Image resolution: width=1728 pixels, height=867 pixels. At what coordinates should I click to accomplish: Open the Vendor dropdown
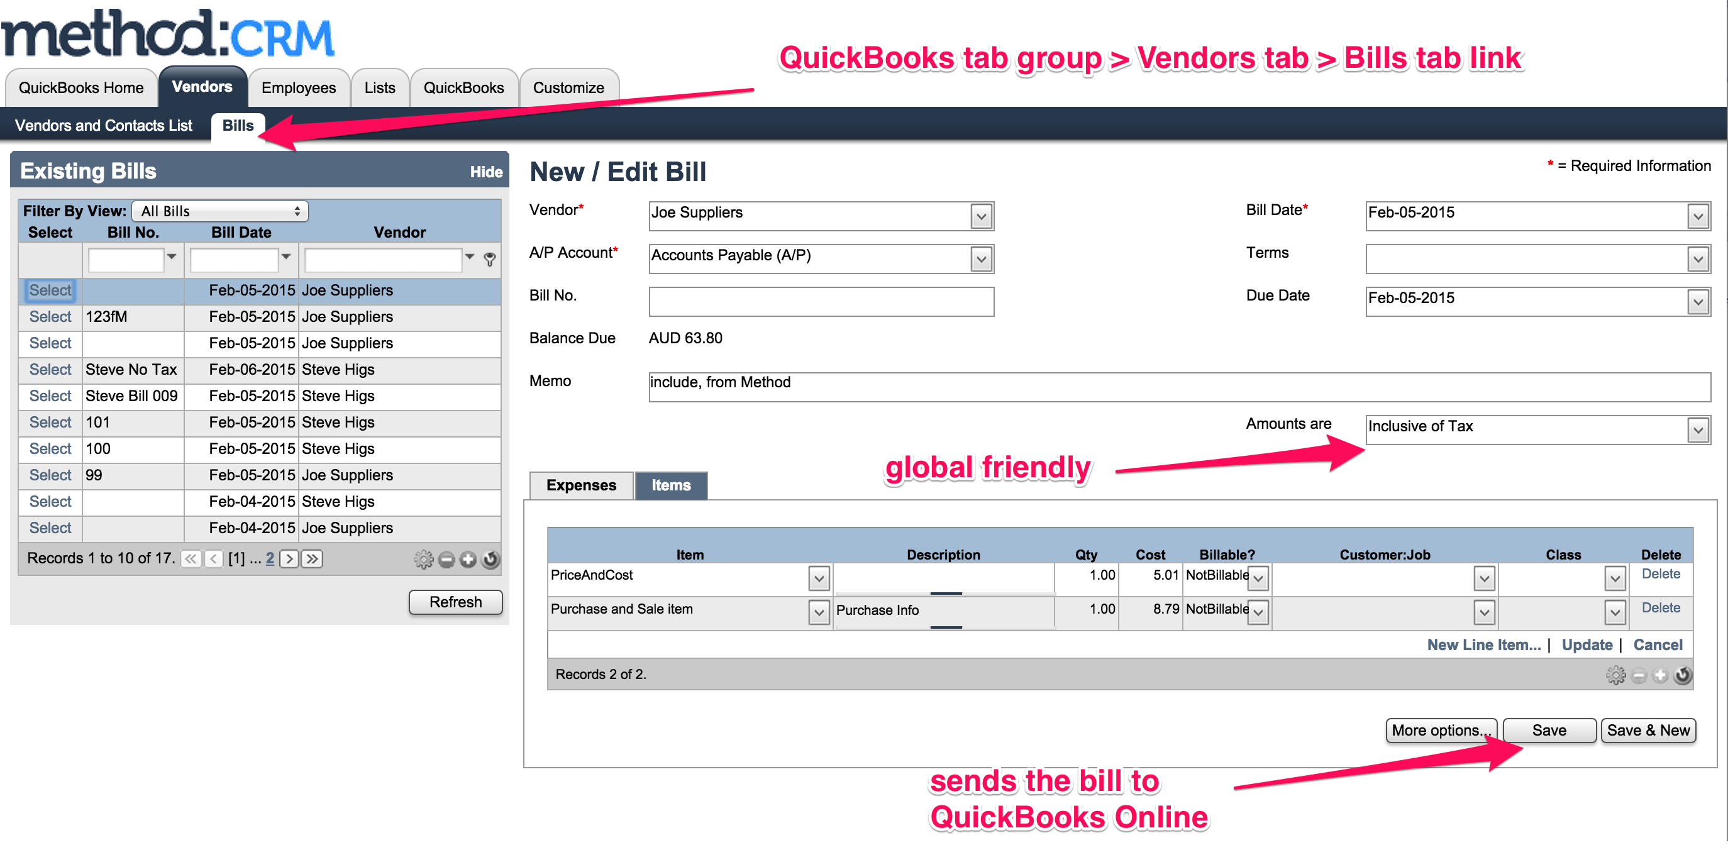pos(981,216)
